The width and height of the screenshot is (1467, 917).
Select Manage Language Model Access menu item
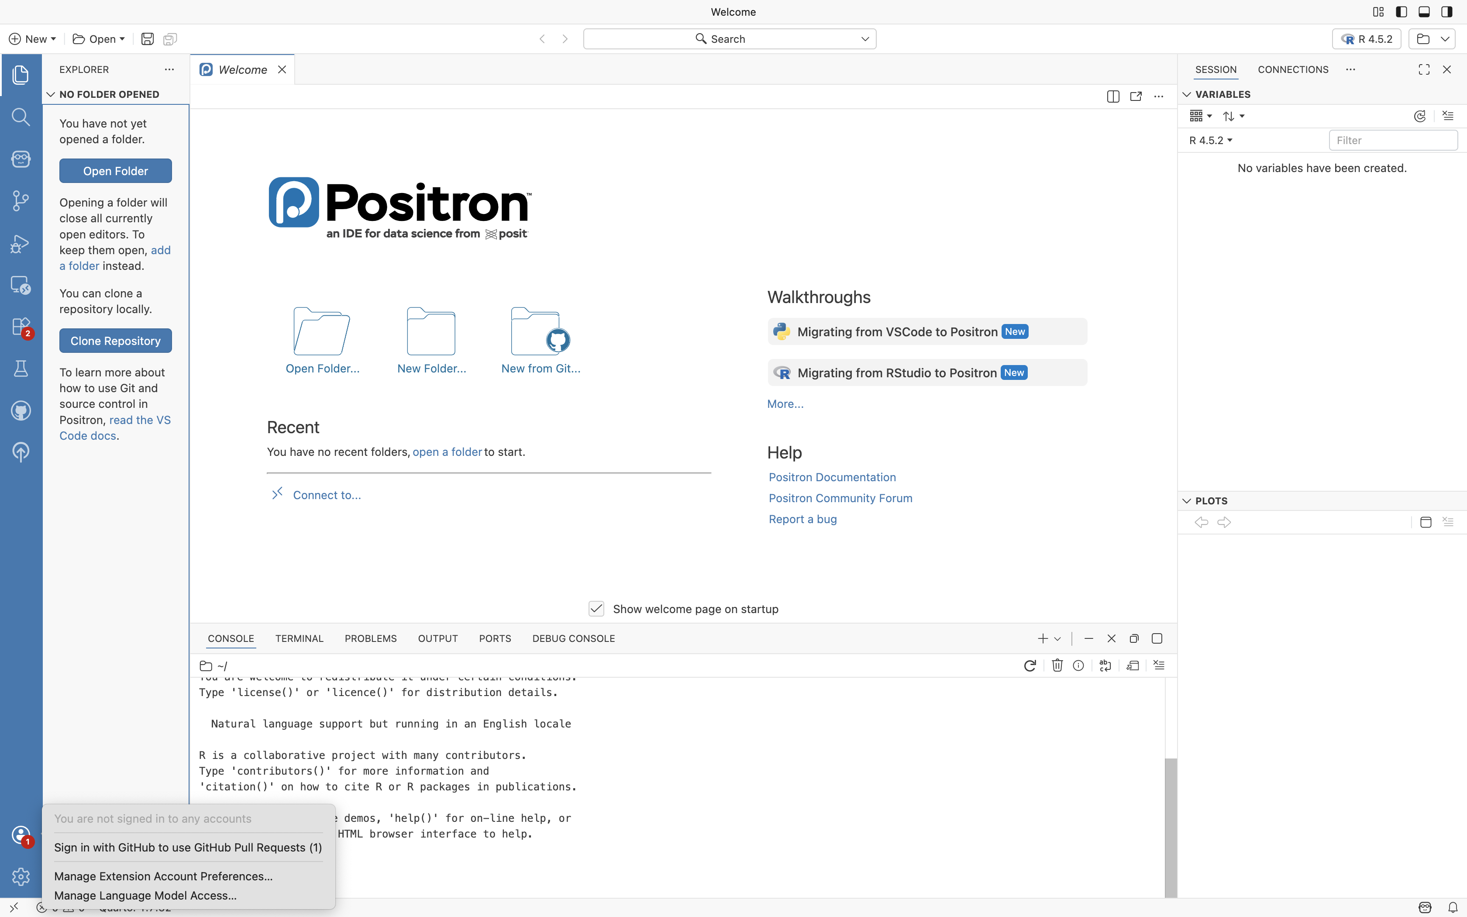145,896
